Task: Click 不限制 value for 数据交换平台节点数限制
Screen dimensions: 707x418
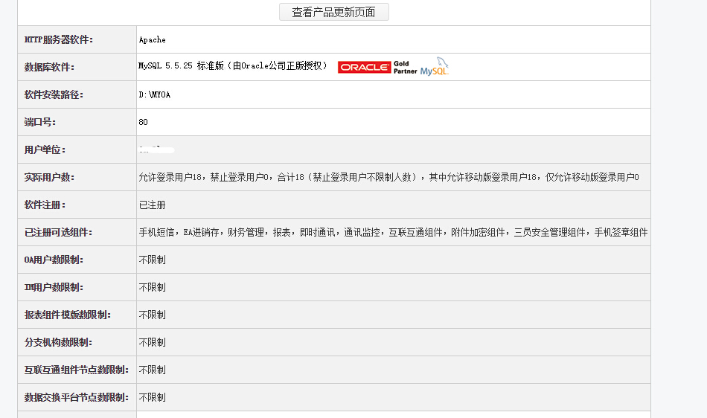Action: (x=152, y=397)
